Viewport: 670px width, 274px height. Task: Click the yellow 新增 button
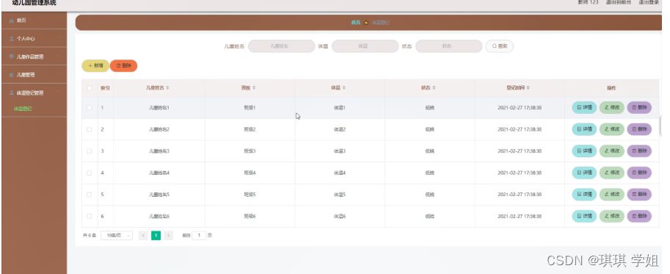pyautogui.click(x=95, y=66)
